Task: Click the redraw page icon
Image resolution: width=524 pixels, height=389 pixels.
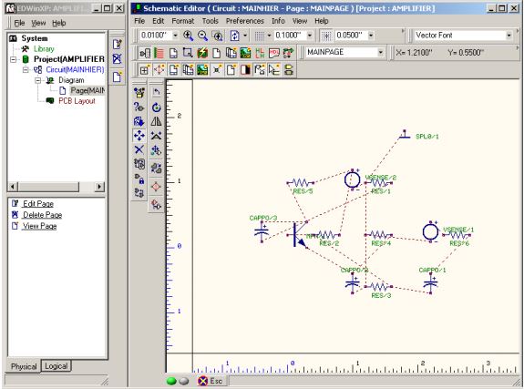Action: point(234,36)
